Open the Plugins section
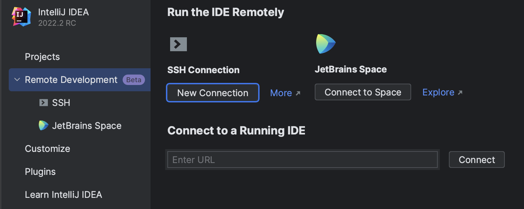Viewport: 524px width, 209px height. 40,172
